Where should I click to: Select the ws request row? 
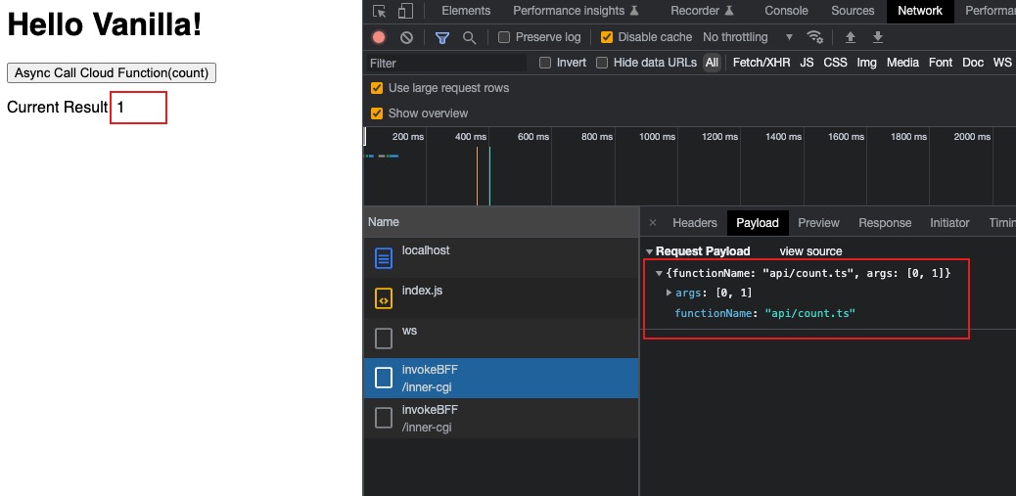(x=501, y=338)
